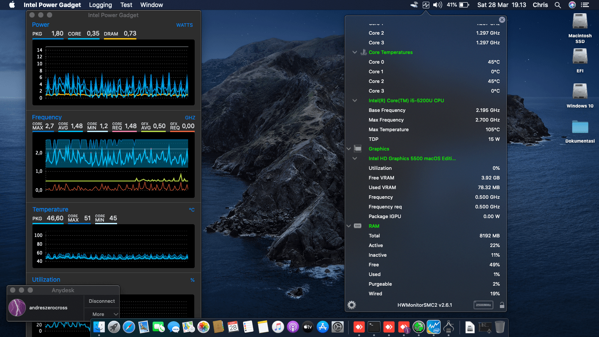The width and height of the screenshot is (599, 337).
Task: Collapse the Intel Core i5-5200U CPU group
Action: pos(355,100)
